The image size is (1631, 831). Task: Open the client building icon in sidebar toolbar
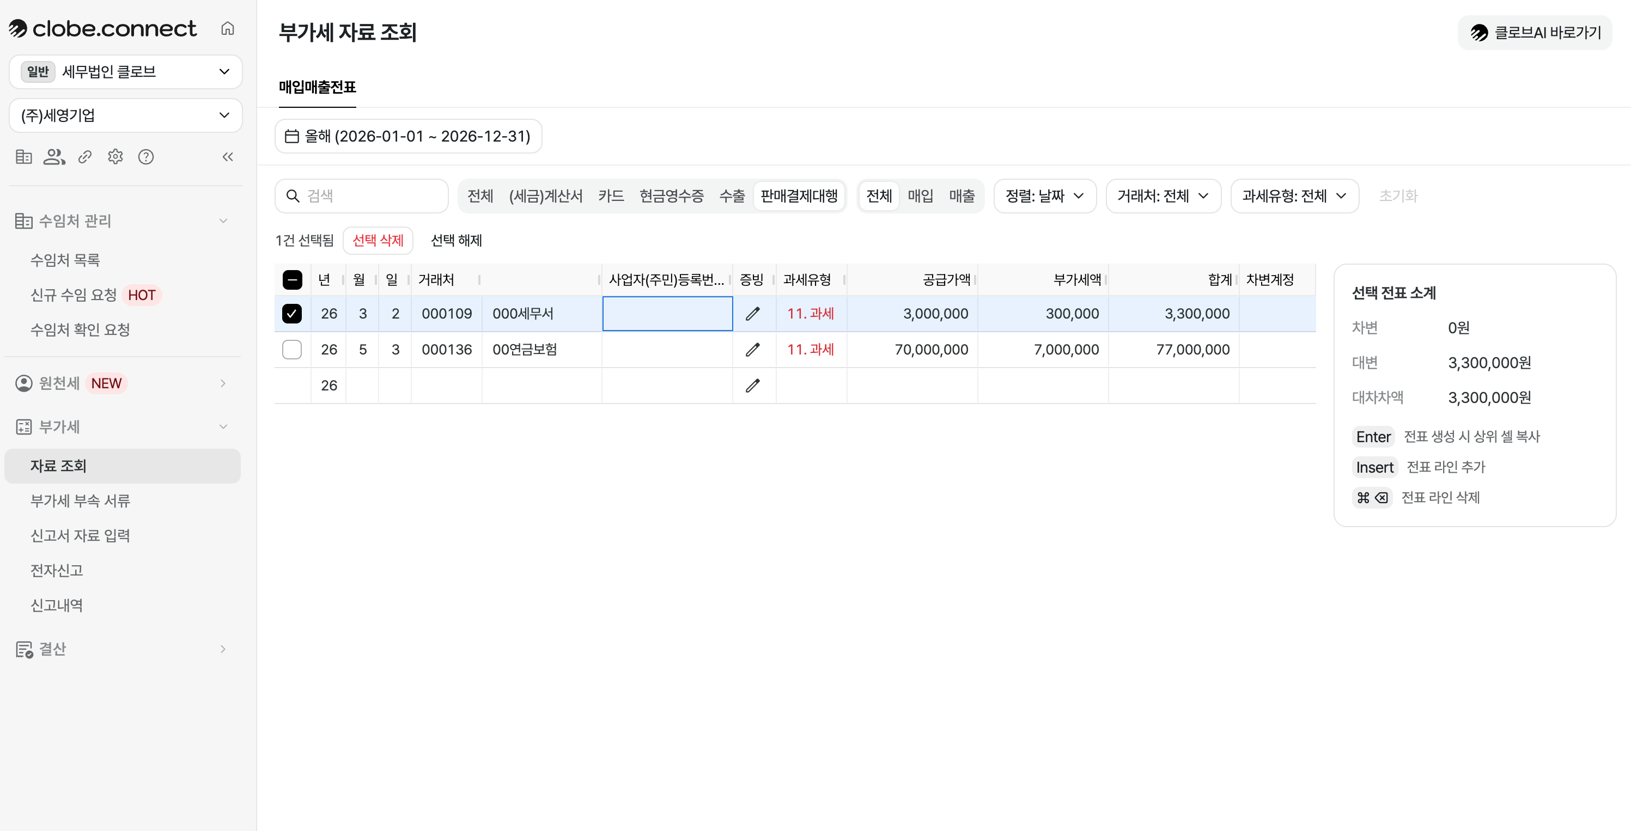point(23,156)
